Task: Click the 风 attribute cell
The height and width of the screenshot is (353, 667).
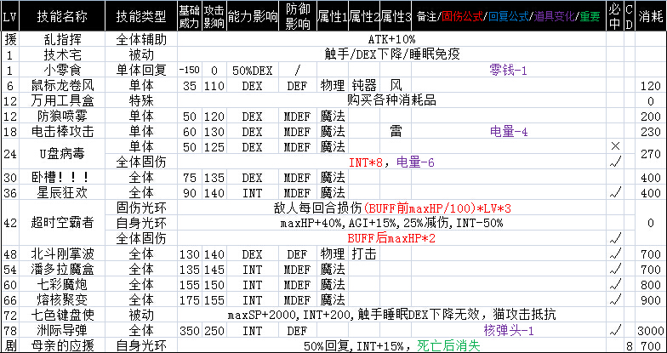Action: (396, 86)
